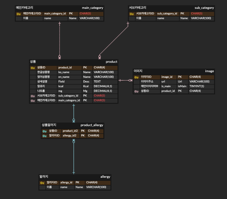Click the VARCHAR(100) type in allergy table
Viewport: 227px width, 199px height.
98,187
